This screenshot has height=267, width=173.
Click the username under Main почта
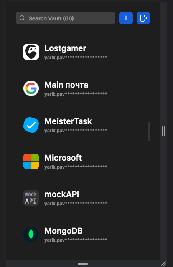(x=76, y=94)
